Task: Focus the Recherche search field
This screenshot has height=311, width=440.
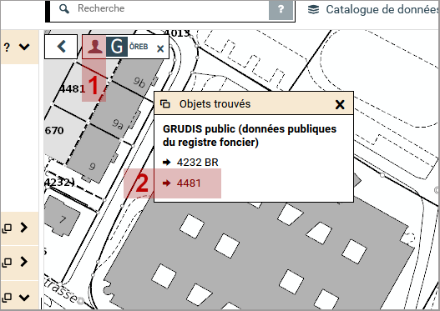Action: point(159,9)
